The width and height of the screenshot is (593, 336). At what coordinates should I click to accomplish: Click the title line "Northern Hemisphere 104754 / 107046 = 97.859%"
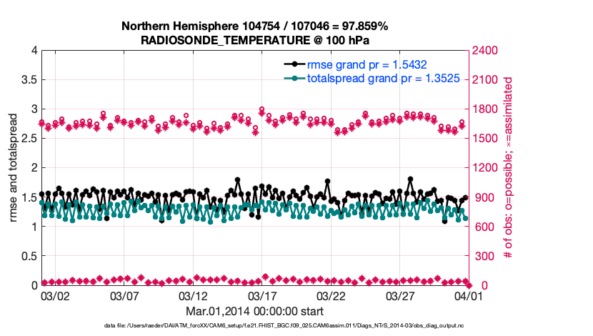[254, 26]
